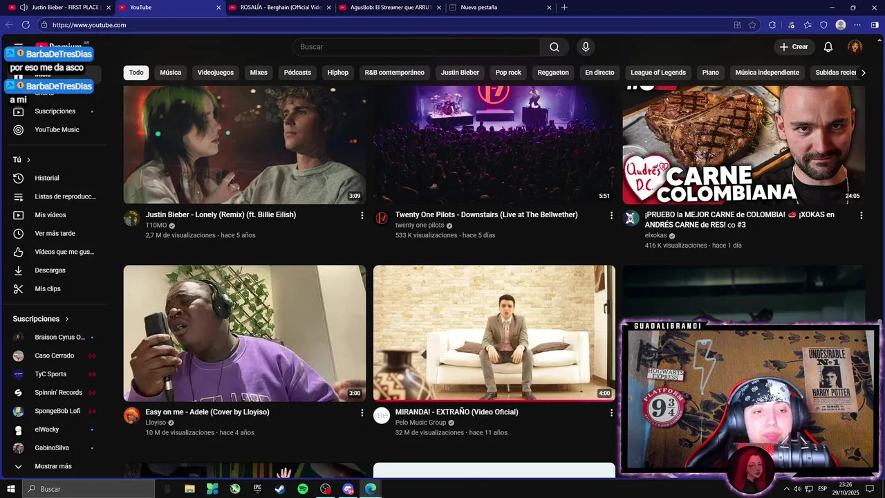Expand the Tú section chevron

tap(29, 160)
